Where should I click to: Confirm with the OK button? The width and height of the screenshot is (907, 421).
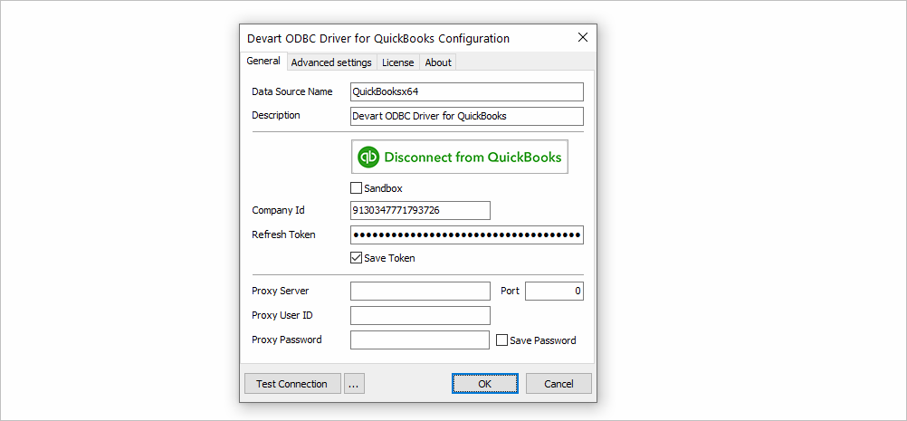coord(485,384)
